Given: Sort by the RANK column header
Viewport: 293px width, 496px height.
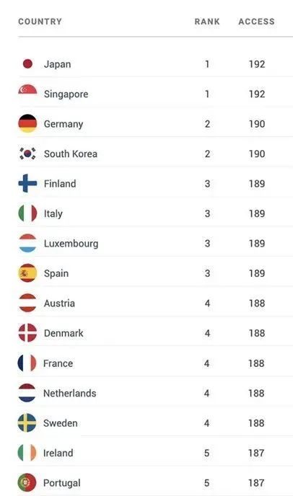Looking at the screenshot, I should click(207, 22).
